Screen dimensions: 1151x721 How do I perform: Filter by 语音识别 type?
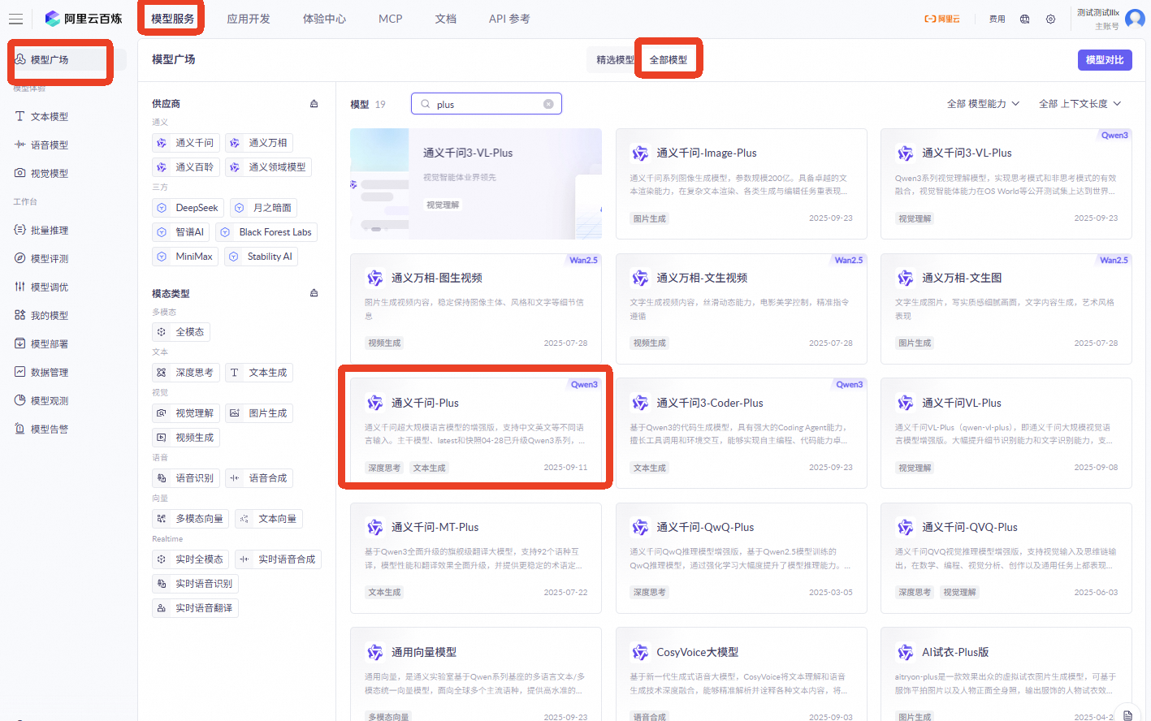(x=186, y=478)
